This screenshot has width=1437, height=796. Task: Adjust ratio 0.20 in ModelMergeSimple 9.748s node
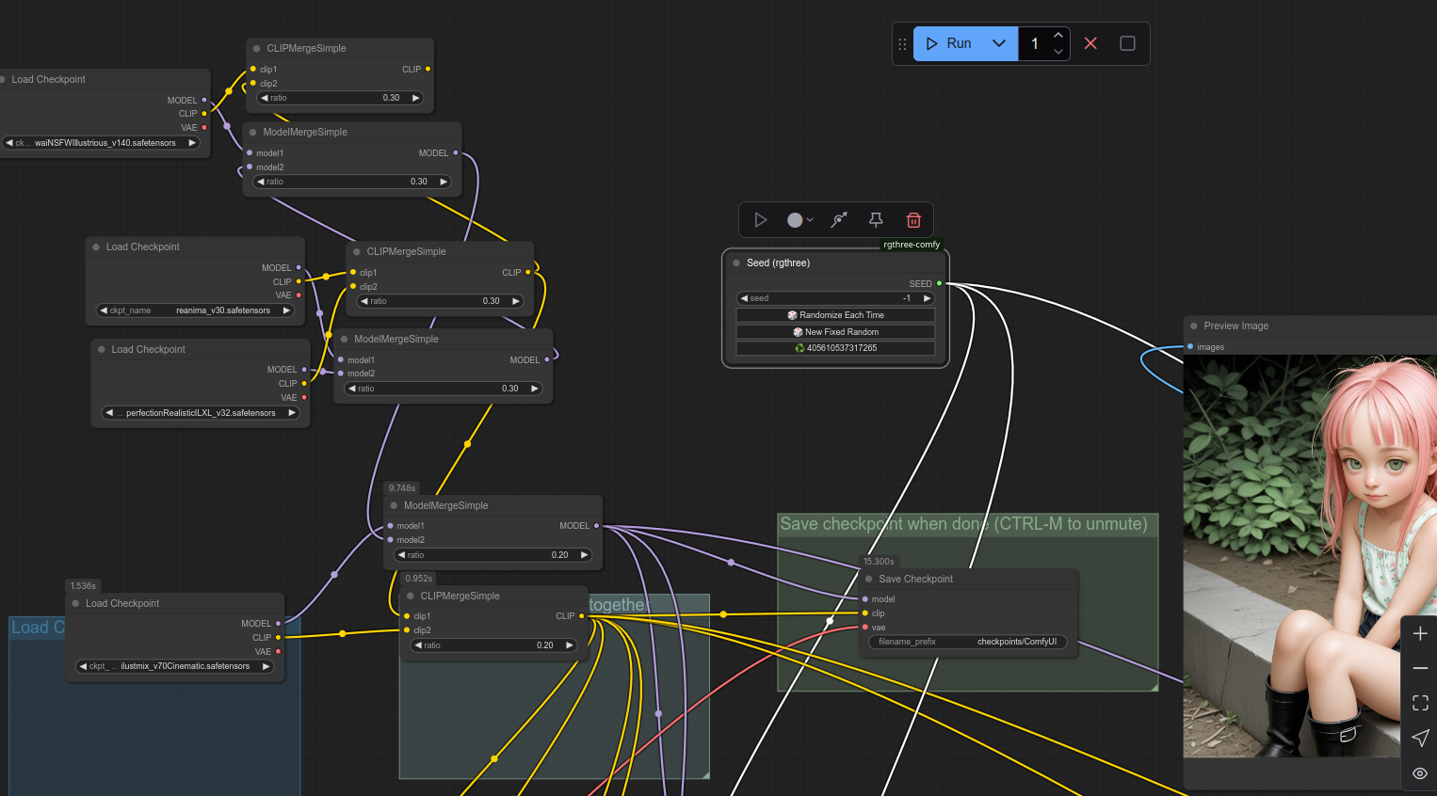493,555
